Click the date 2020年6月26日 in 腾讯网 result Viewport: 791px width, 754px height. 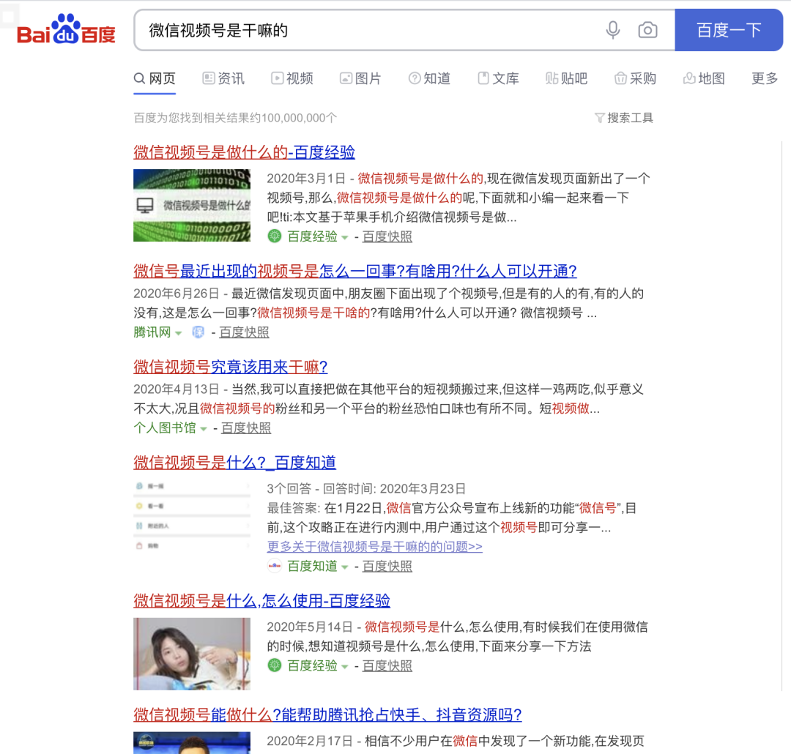tap(177, 294)
